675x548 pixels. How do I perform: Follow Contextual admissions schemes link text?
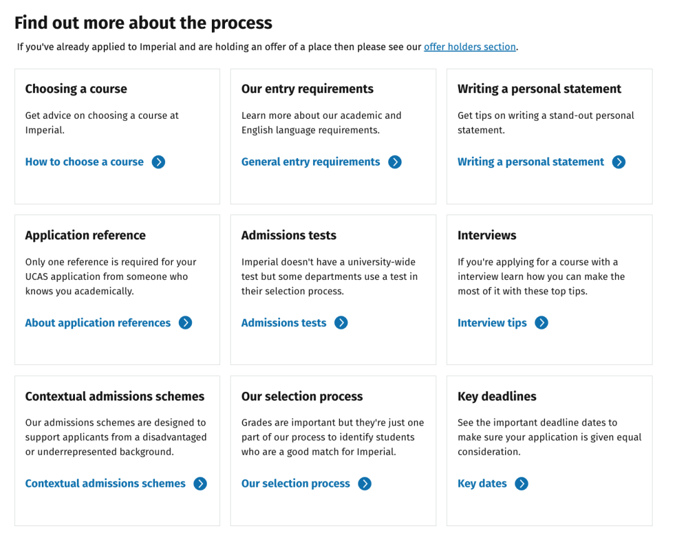pyautogui.click(x=105, y=484)
